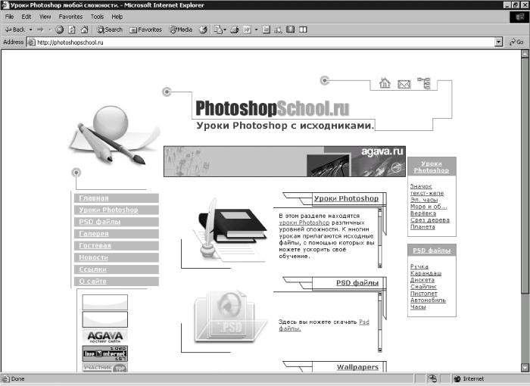Open the Favorites toolbar button
Image resolution: width=530 pixels, height=386 pixels.
point(145,30)
